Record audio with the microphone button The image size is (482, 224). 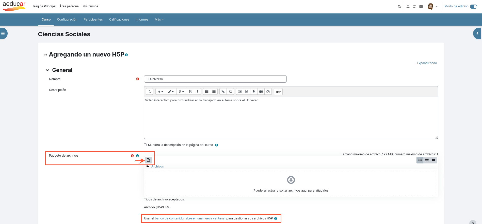[x=254, y=92]
